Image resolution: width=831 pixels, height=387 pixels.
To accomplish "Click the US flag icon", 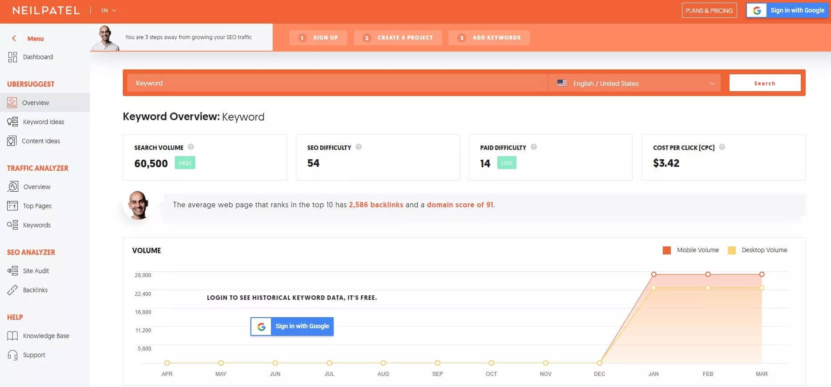I will [562, 83].
